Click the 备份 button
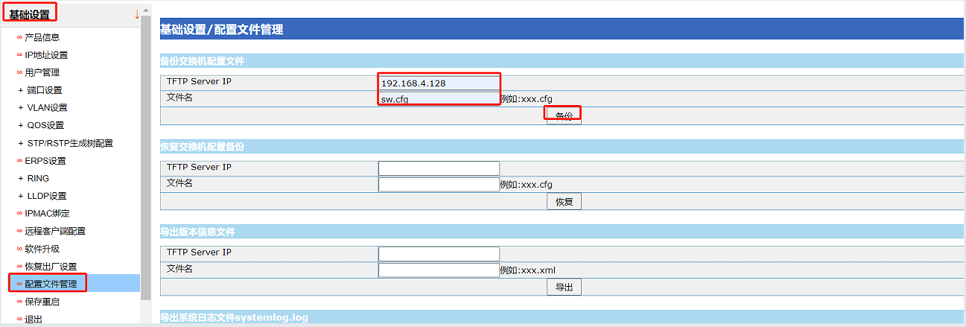This screenshot has width=966, height=327. 564,116
